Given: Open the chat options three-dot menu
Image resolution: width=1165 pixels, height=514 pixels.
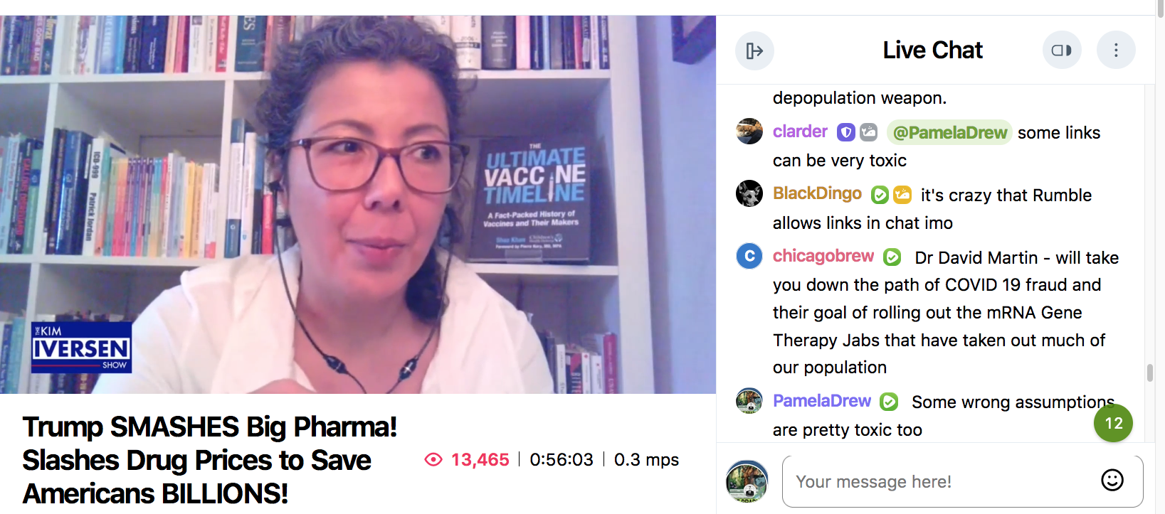Looking at the screenshot, I should pos(1116,50).
